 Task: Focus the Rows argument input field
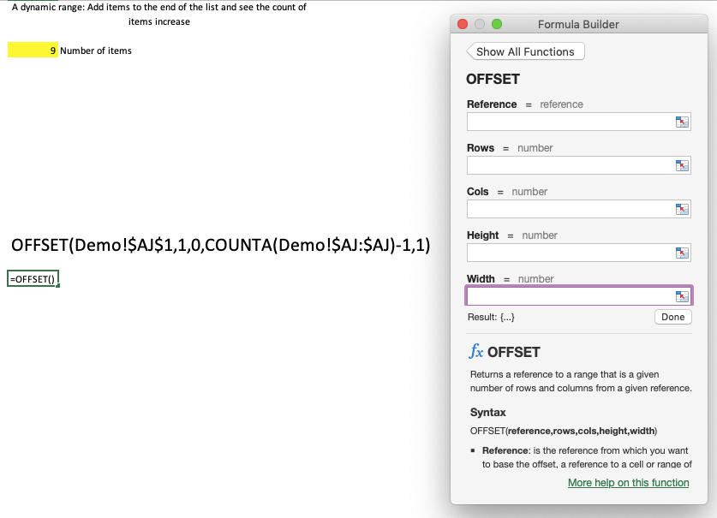571,165
